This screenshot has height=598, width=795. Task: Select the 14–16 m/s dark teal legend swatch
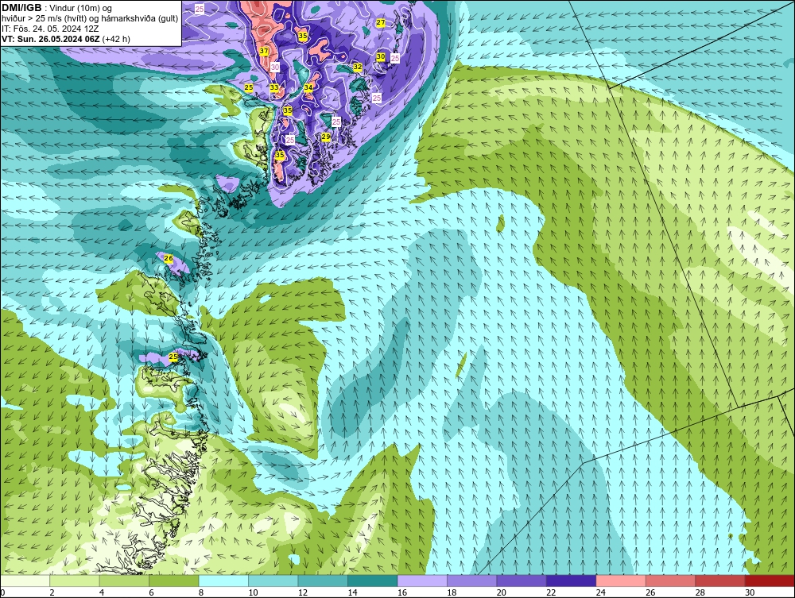(x=373, y=581)
